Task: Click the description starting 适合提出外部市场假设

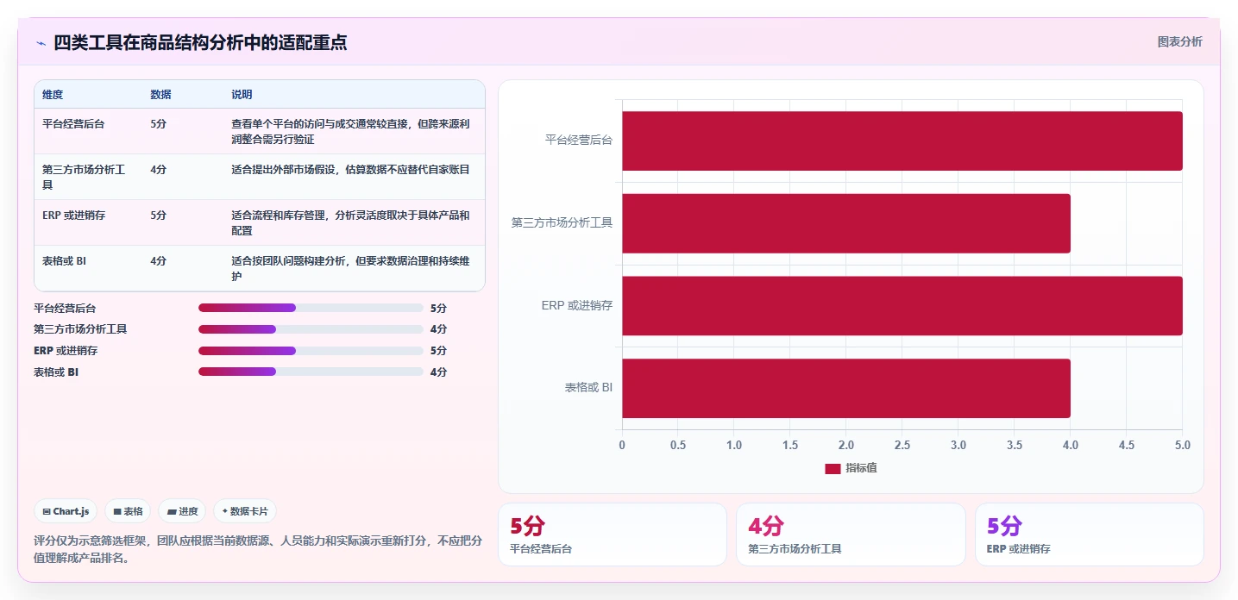Action: pos(350,170)
